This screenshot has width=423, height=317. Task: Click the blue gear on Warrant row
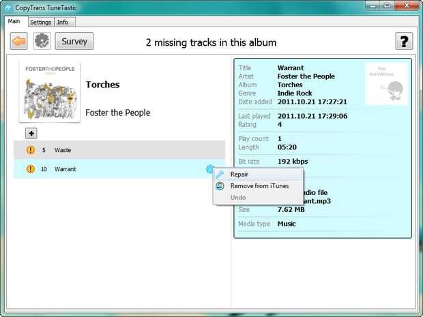tap(209, 169)
